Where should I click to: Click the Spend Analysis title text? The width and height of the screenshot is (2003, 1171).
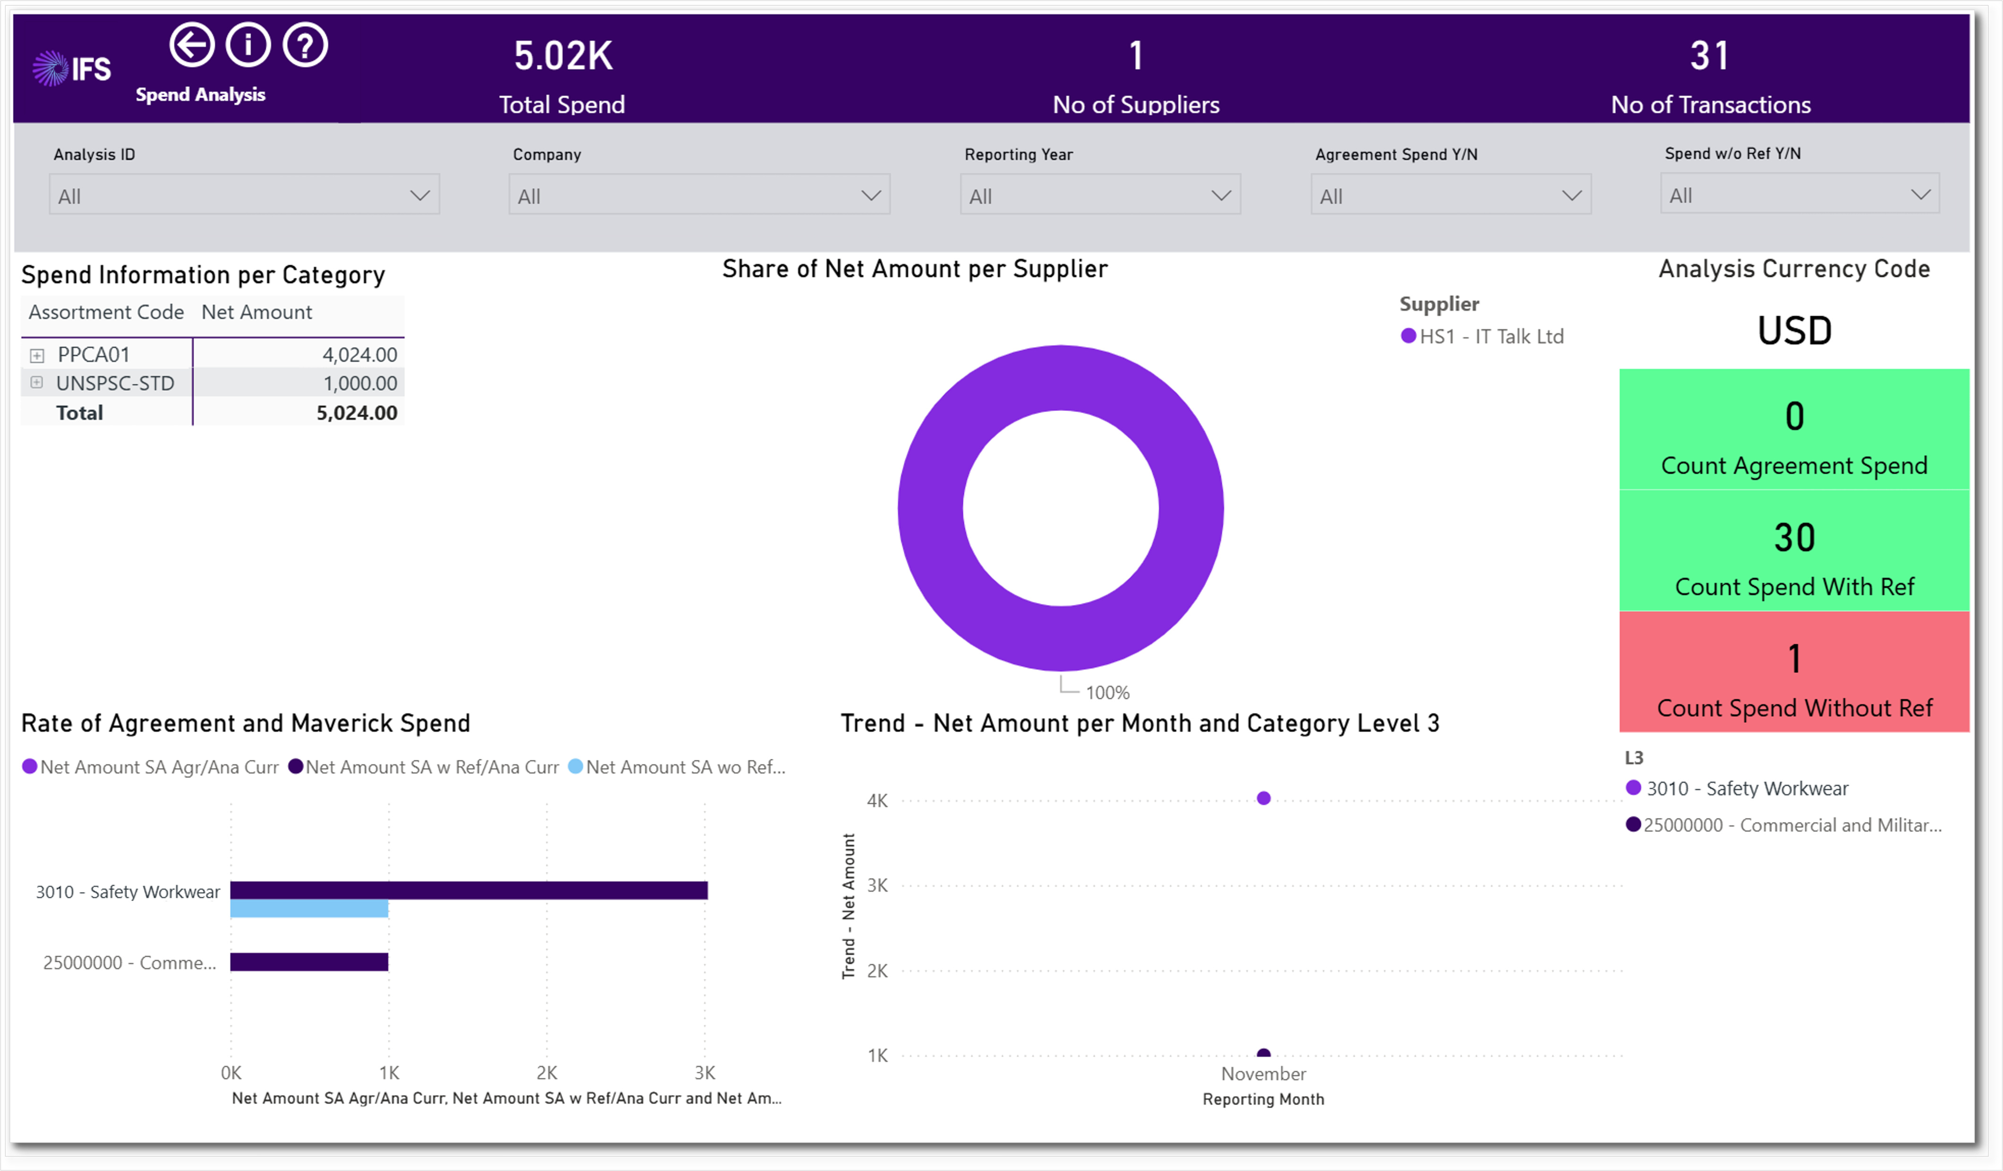click(200, 94)
